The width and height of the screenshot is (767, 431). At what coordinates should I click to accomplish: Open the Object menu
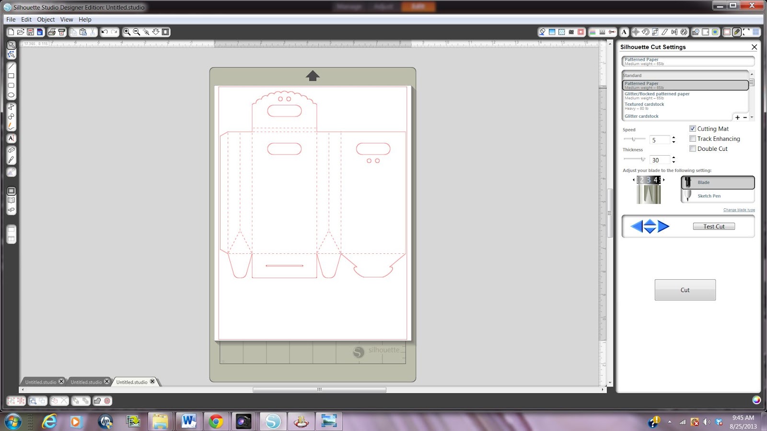(x=46, y=20)
